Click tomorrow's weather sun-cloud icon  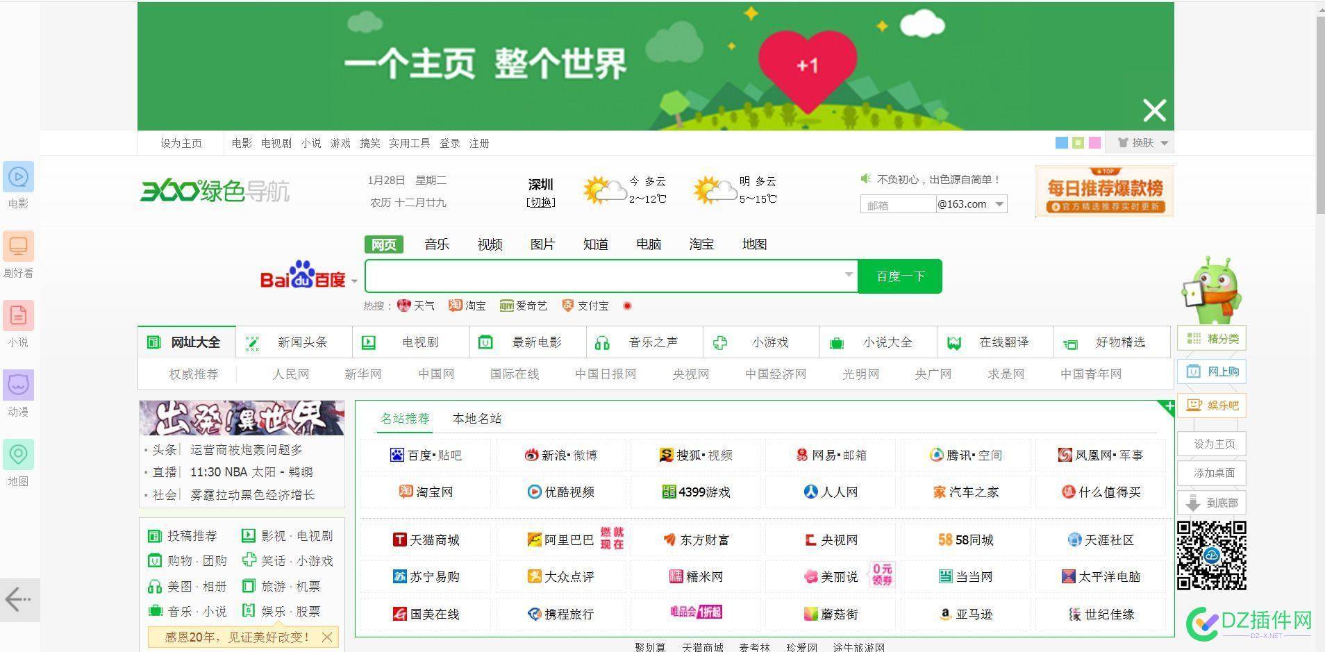pos(714,190)
